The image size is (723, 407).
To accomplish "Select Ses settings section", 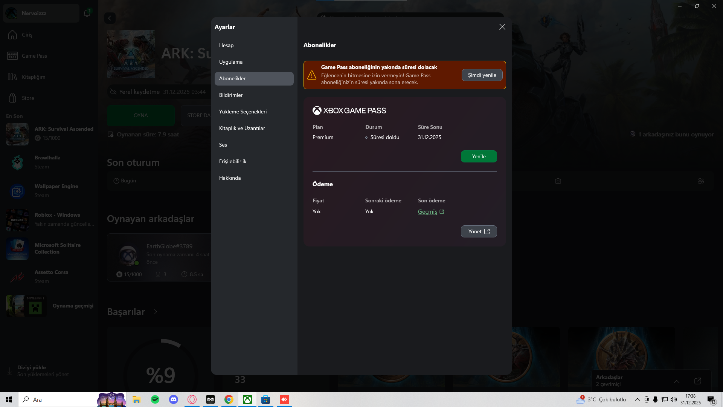I will point(254,145).
